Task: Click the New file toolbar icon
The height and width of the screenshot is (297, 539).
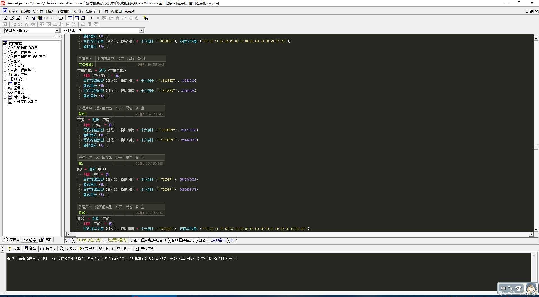Action: 5,18
